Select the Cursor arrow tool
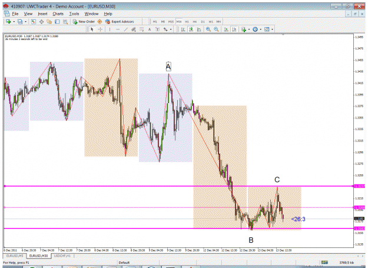 (92, 29)
